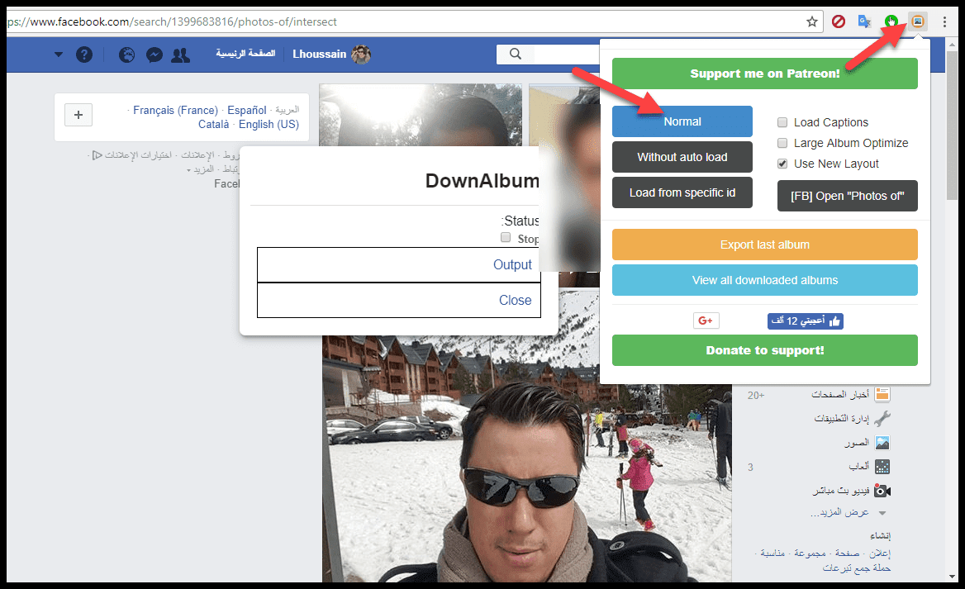Image resolution: width=965 pixels, height=589 pixels.
Task: Go to 'الصفحة الرئيسية' home link
Action: point(245,55)
